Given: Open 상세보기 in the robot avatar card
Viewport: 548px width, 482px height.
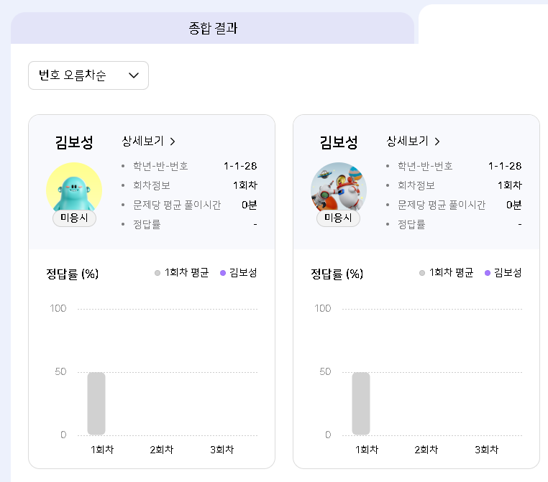Looking at the screenshot, I should pyautogui.click(x=414, y=141).
